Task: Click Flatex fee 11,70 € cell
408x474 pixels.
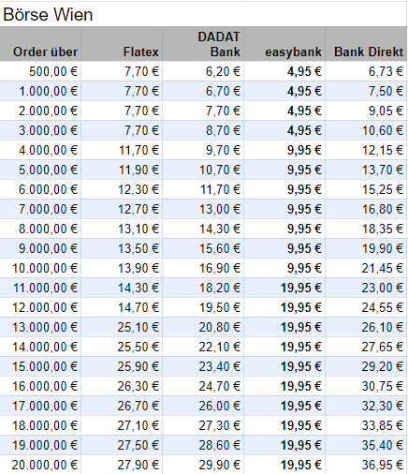Action: [x=122, y=150]
